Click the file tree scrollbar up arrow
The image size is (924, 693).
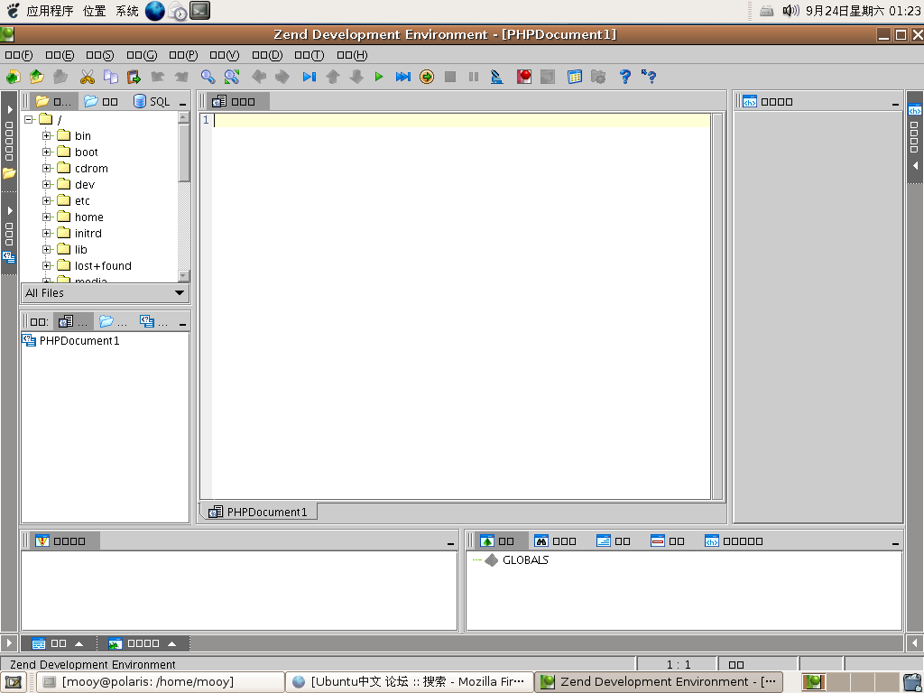[x=183, y=117]
